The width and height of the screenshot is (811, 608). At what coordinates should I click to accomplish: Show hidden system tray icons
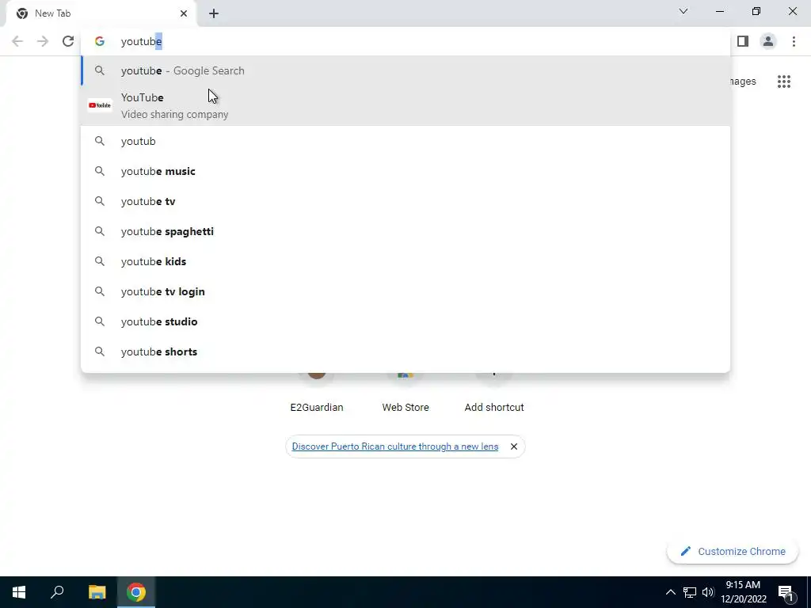[670, 592]
